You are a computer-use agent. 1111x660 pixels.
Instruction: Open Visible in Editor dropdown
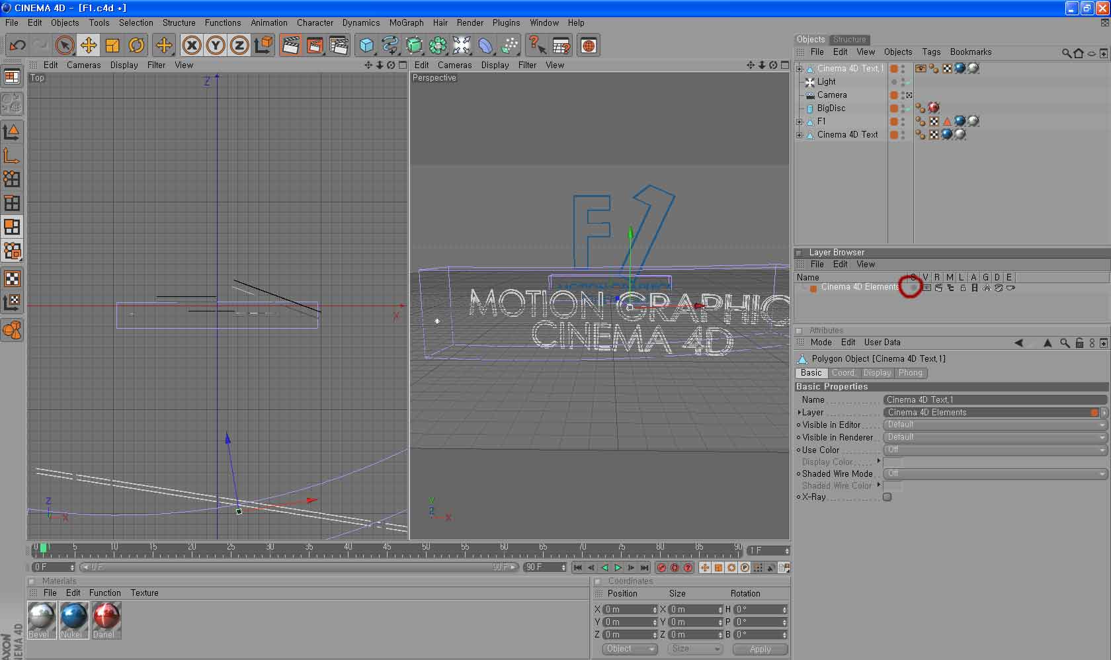click(995, 425)
